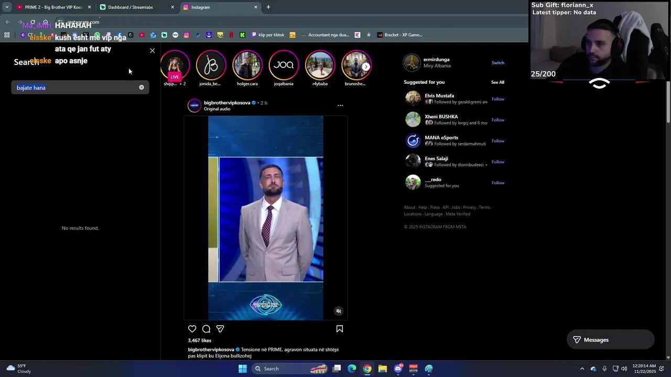Open the Chrome apps grid shortcut
The height and width of the screenshot is (377, 671).
[7, 35]
